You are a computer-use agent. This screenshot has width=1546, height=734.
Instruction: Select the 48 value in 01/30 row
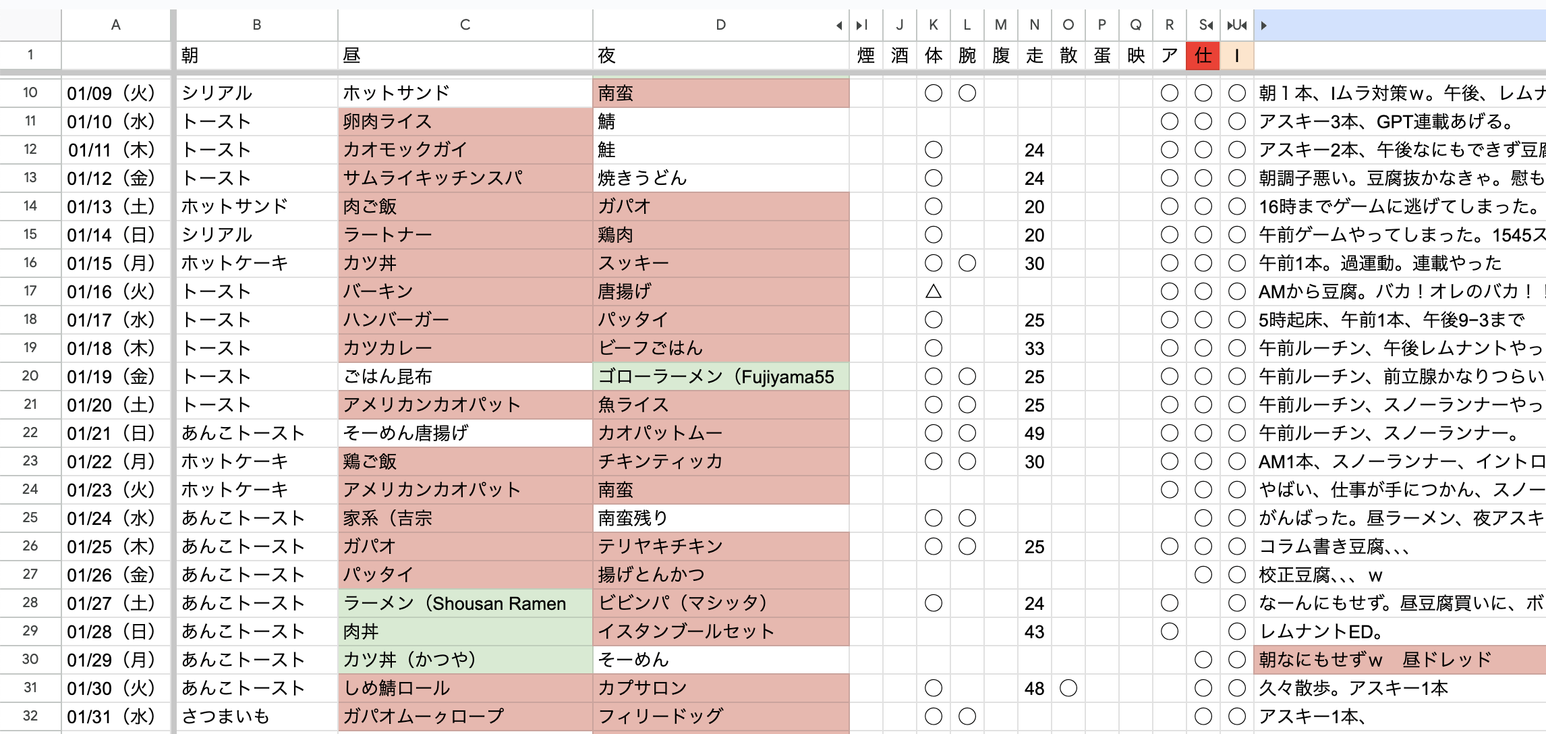tap(1035, 687)
